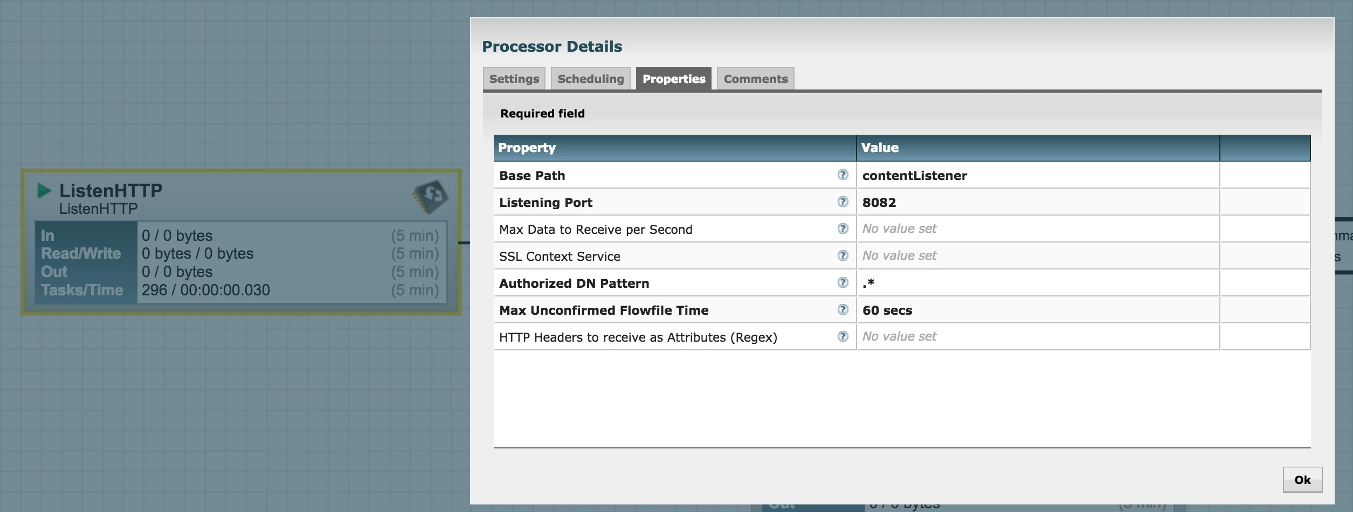Open the Comments tab

[x=756, y=79]
